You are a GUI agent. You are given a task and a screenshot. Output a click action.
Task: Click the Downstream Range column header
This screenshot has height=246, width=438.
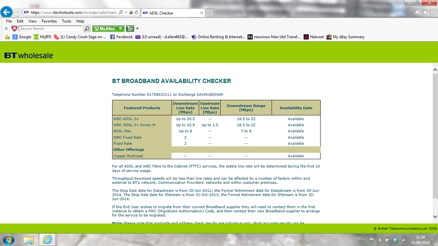tap(246, 108)
